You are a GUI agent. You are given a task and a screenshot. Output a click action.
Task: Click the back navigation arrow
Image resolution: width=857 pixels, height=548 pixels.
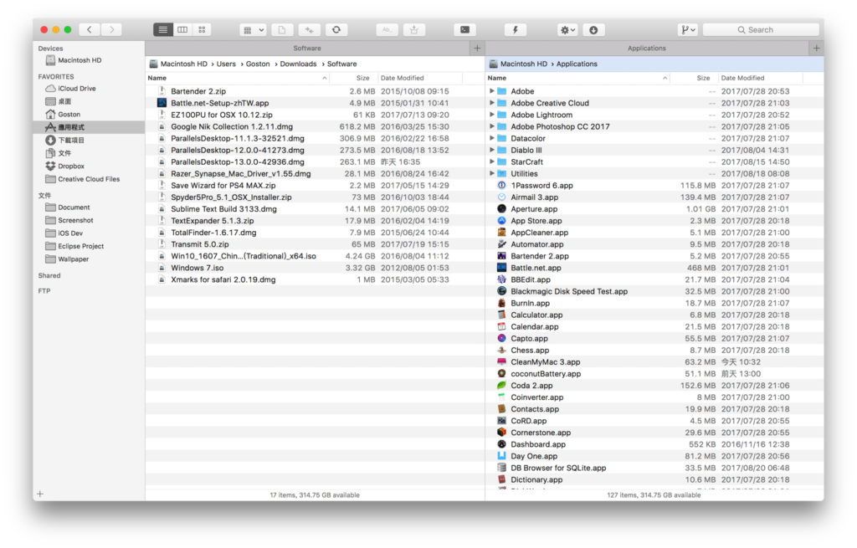click(x=90, y=30)
